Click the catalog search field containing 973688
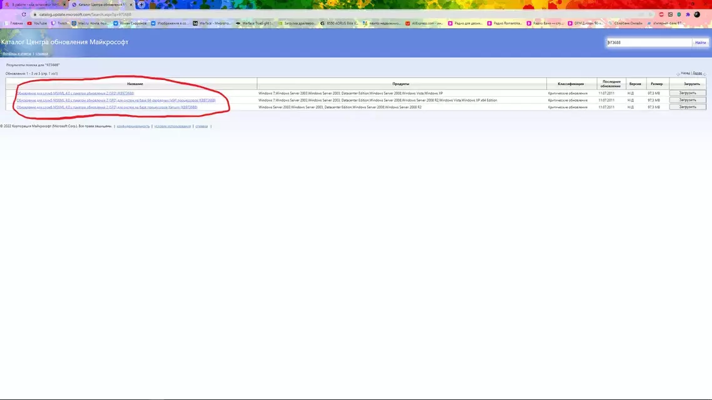712x400 pixels. click(649, 42)
